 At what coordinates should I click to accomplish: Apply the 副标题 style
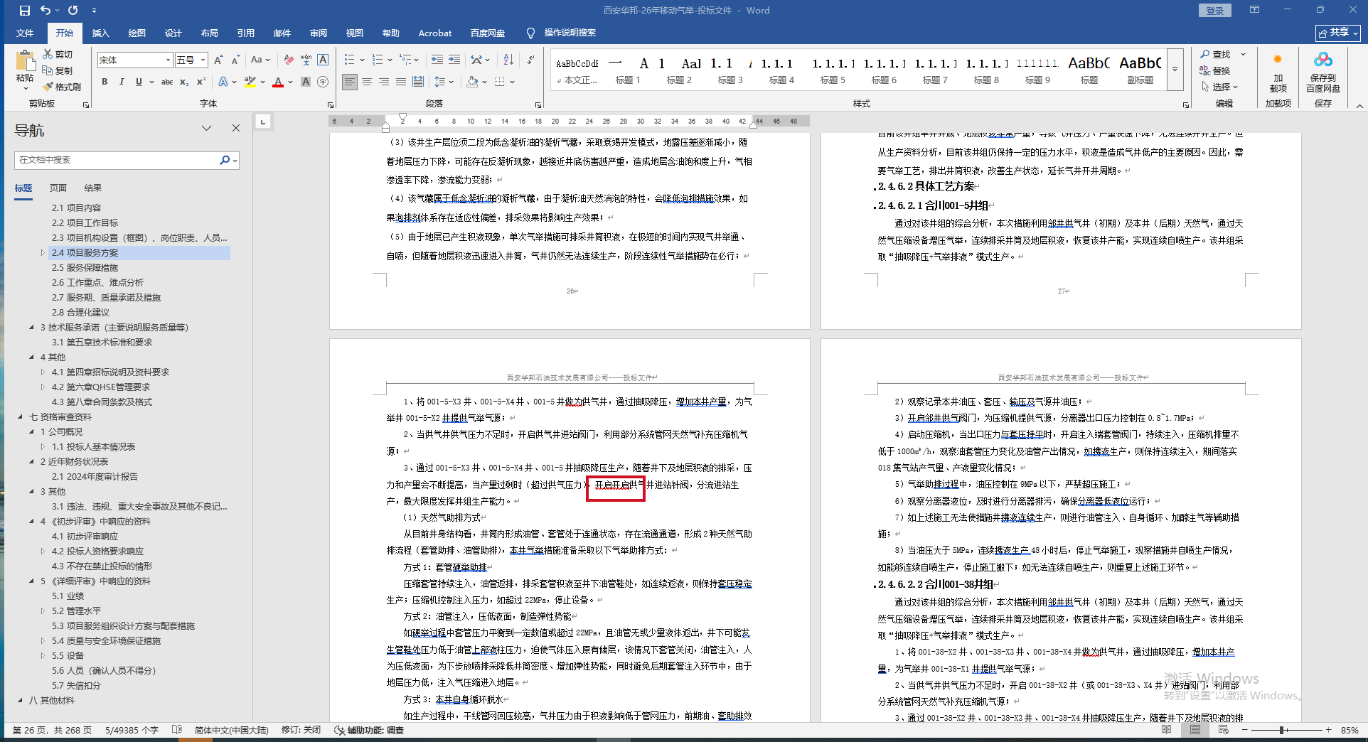[x=1140, y=70]
